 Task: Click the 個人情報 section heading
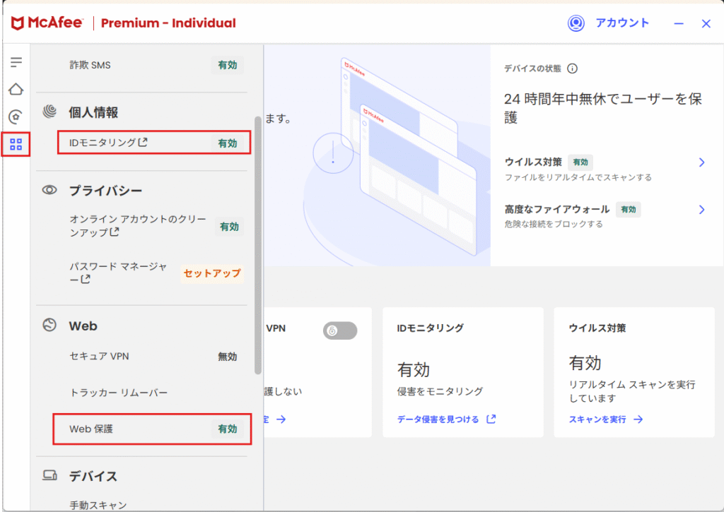[x=93, y=112]
